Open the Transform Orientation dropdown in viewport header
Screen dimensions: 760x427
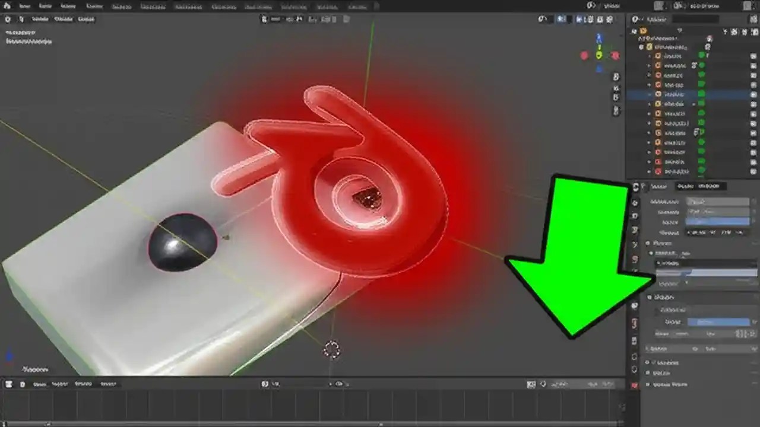coord(273,19)
